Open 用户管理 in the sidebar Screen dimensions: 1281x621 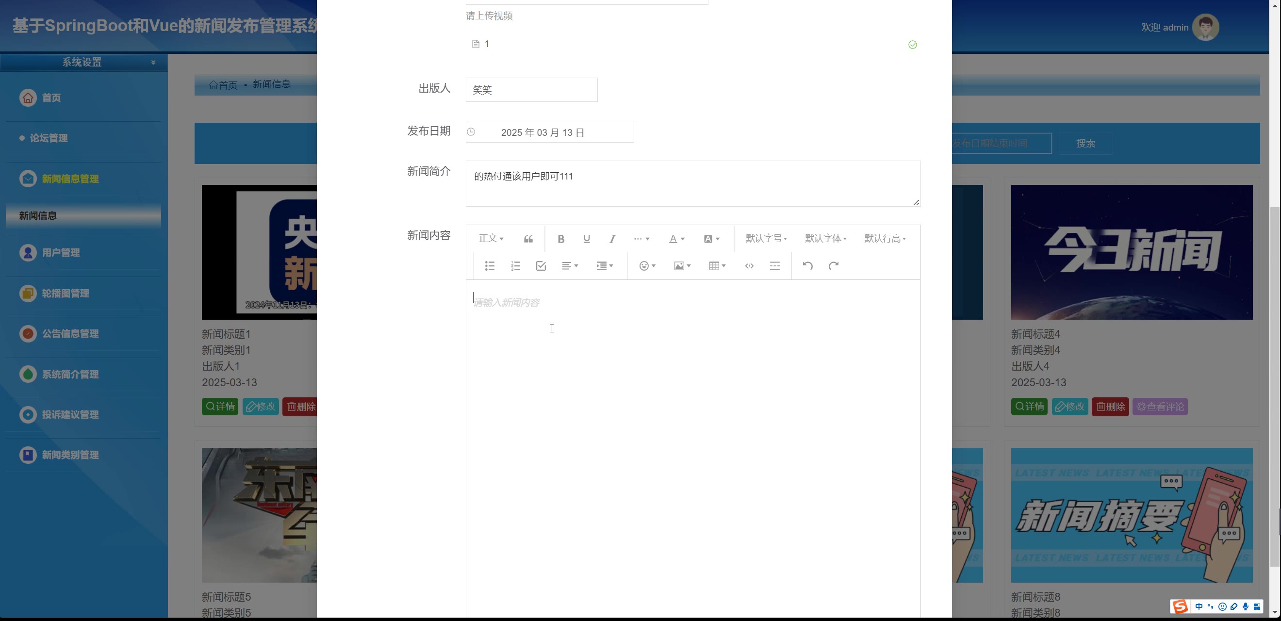61,253
